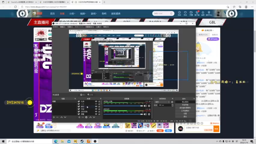Open the OBS 视图 (View) menu
Image resolution: width=256 pixels, height=144 pixels.
[x=70, y=27]
